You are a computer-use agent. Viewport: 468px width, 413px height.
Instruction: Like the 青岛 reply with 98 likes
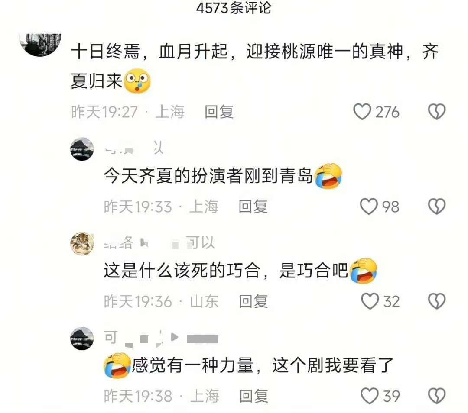pyautogui.click(x=369, y=206)
